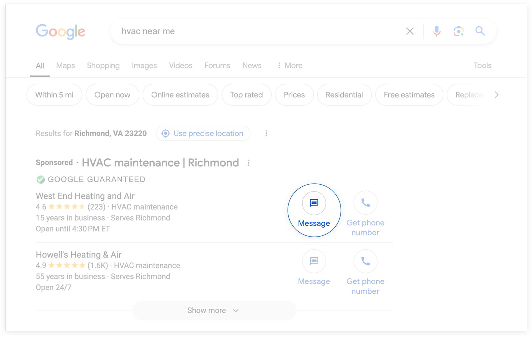Image resolution: width=532 pixels, height=337 pixels.
Task: Open the three-dot menu beside sponsored heading
Action: click(x=248, y=163)
